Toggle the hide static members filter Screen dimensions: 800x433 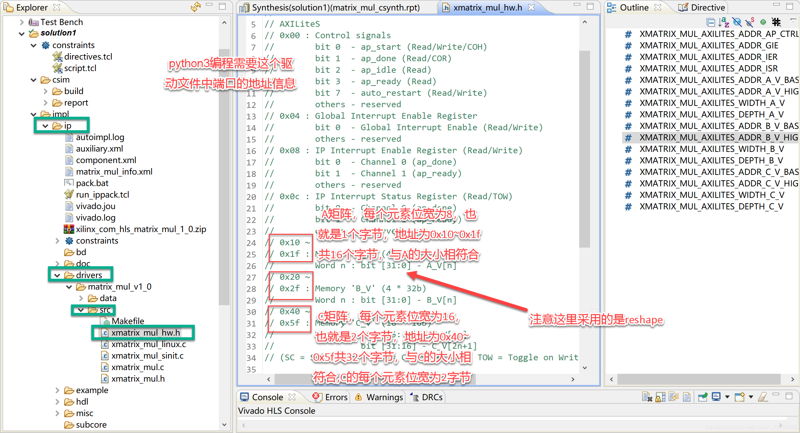(750, 22)
